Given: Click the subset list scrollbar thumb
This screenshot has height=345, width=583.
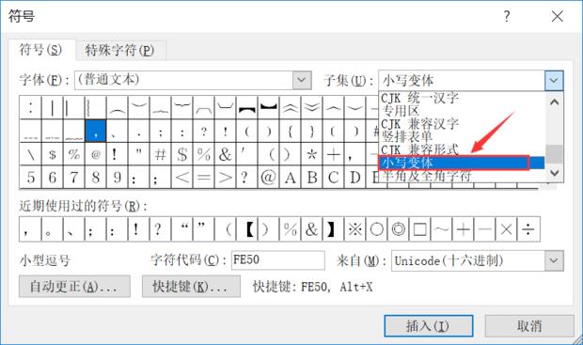Looking at the screenshot, I should [x=555, y=153].
